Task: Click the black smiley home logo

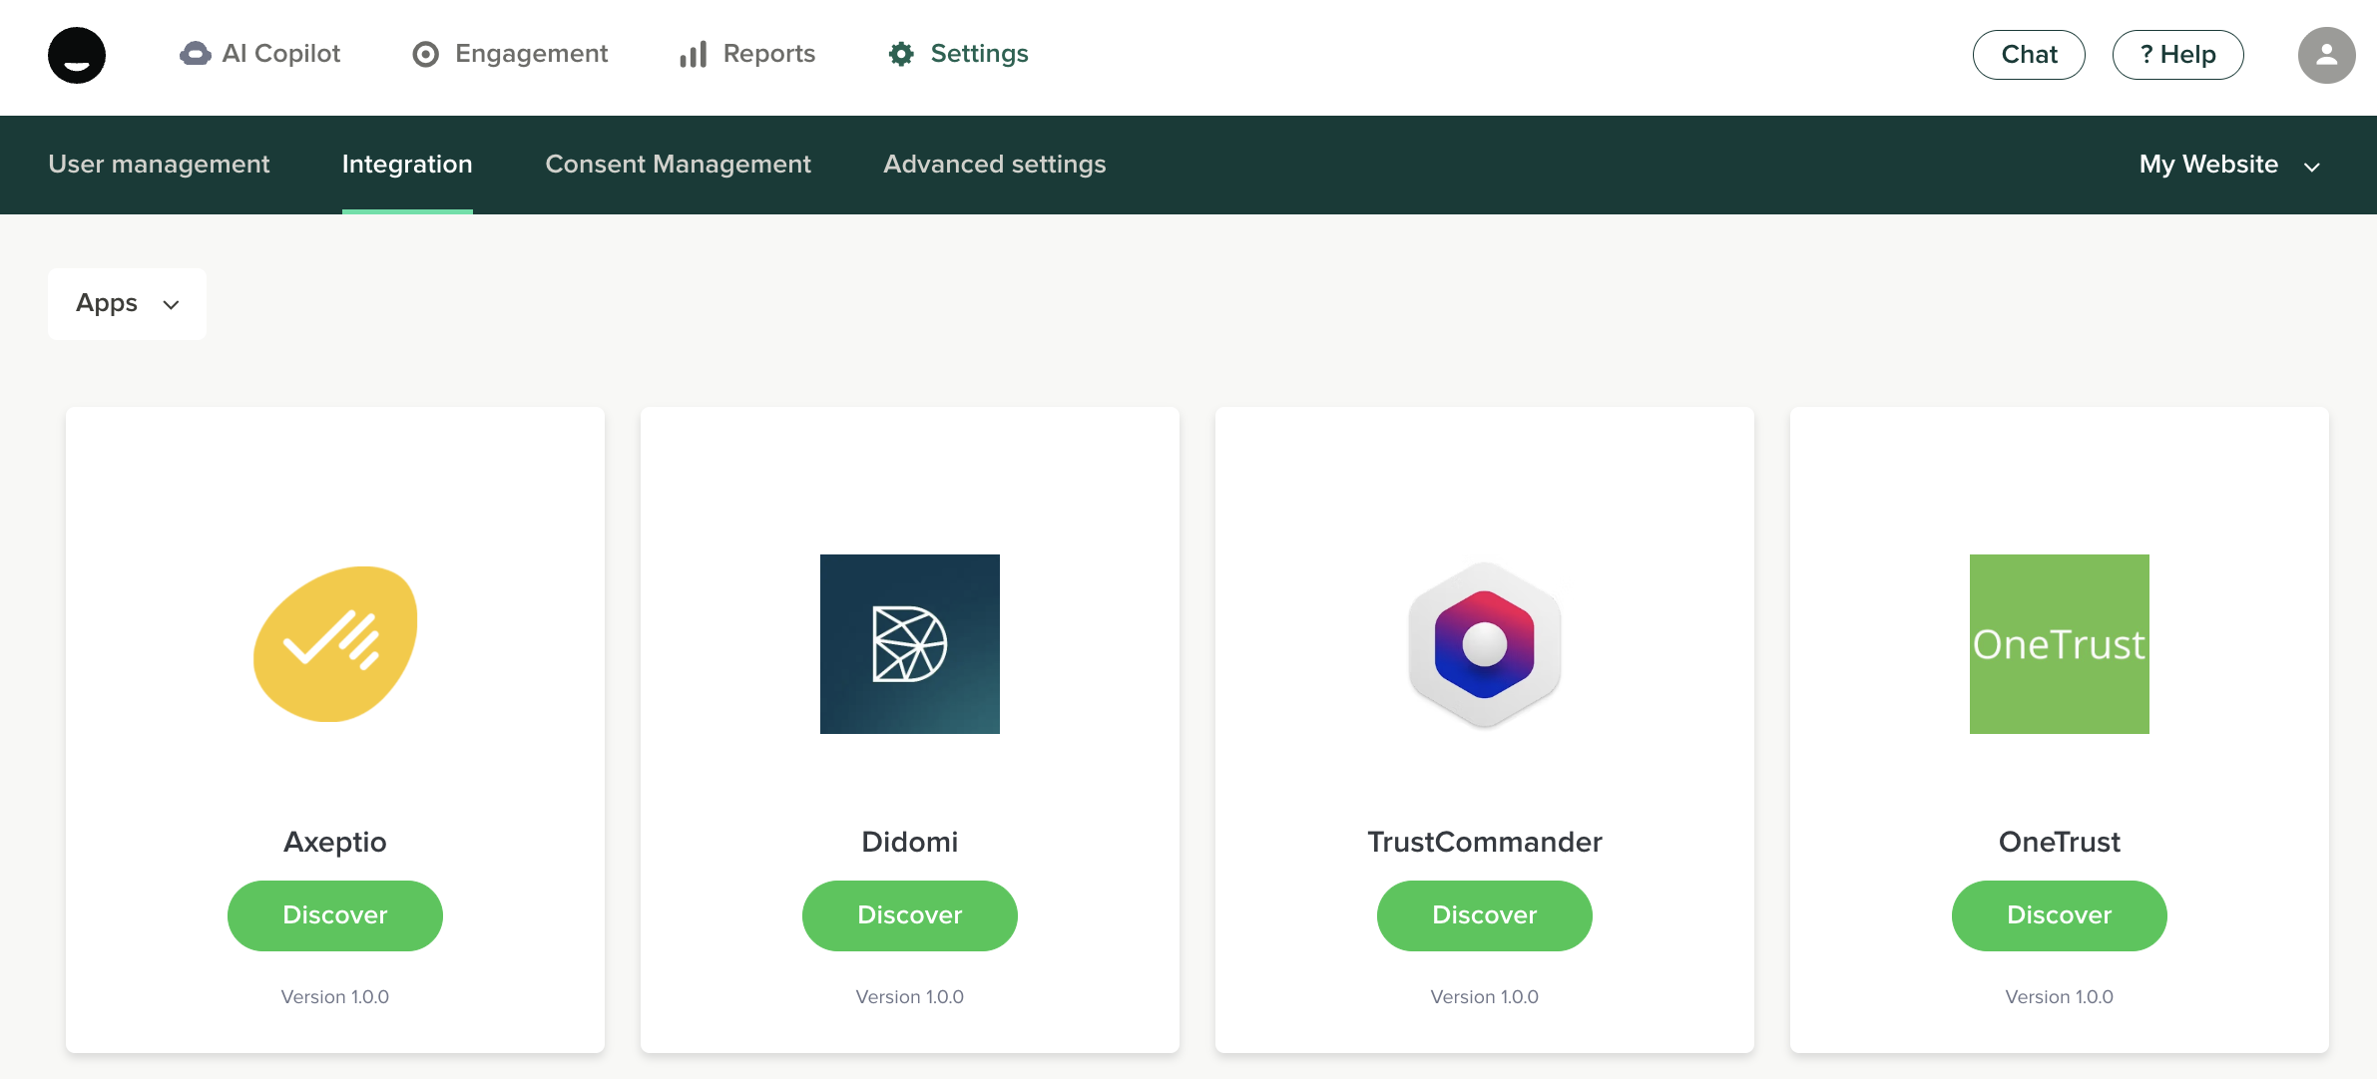Action: (x=77, y=55)
